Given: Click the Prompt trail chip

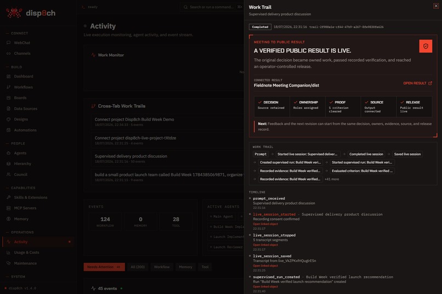Looking at the screenshot, I should (260, 154).
